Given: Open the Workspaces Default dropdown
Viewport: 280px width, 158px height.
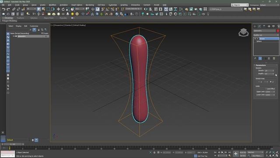Looking at the screenshot, I should tap(269, 5).
